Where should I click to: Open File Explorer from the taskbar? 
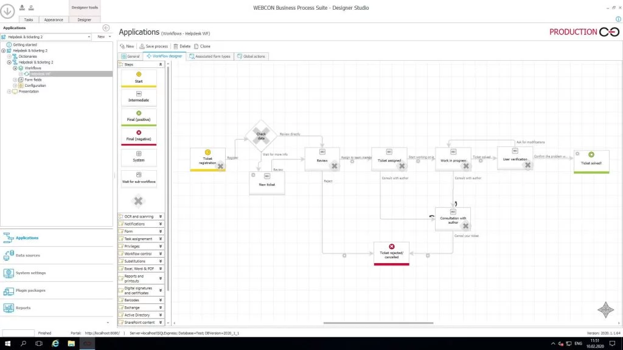click(71, 344)
